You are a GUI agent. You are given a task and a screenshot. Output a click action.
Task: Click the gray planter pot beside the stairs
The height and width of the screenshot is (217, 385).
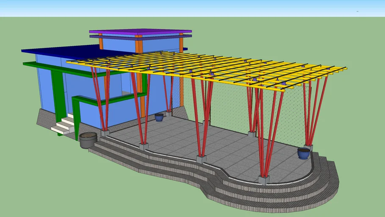88,140
